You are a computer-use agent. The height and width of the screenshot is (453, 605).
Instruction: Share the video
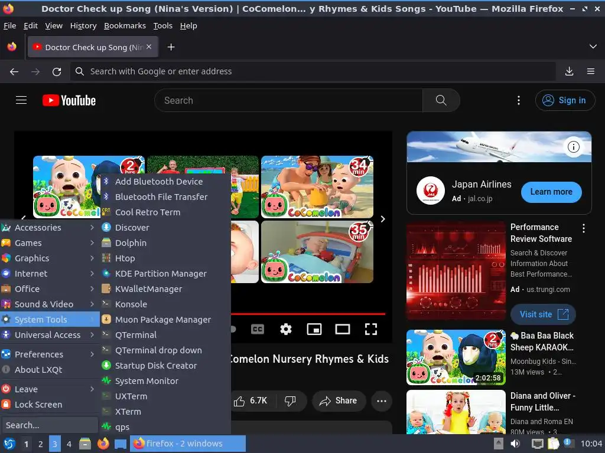339,401
